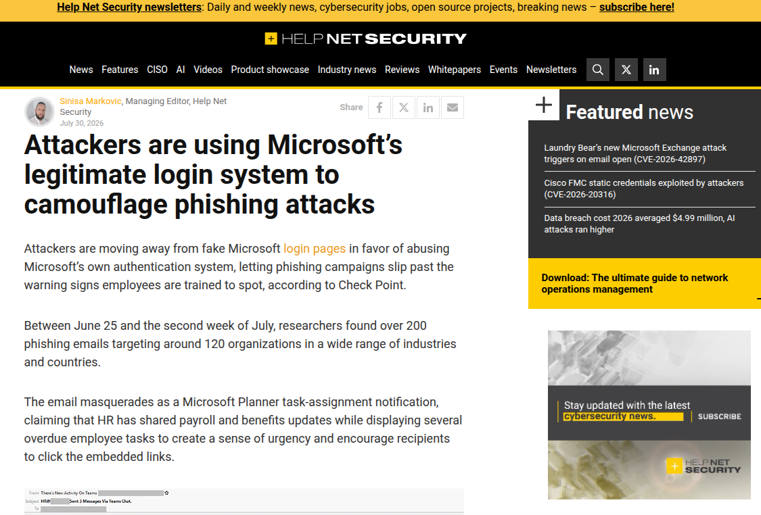Viewport: 761px width, 515px height.
Task: Open LinkedIn page from header icon
Action: coord(654,70)
